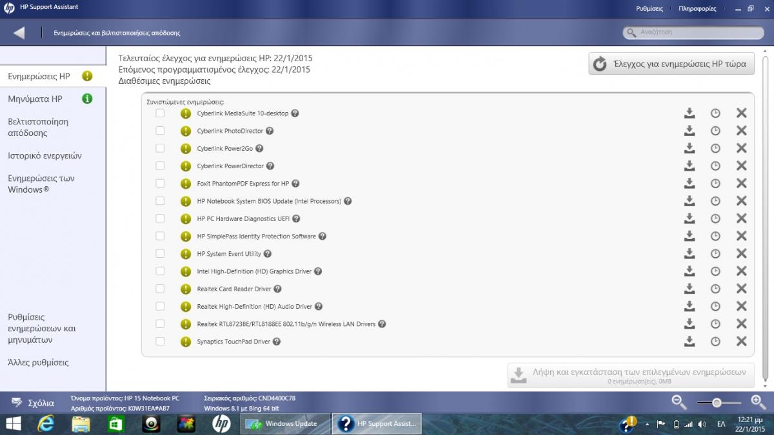This screenshot has width=774, height=435.
Task: Dismiss the Cyberlink Power2Go update
Action: pos(742,148)
